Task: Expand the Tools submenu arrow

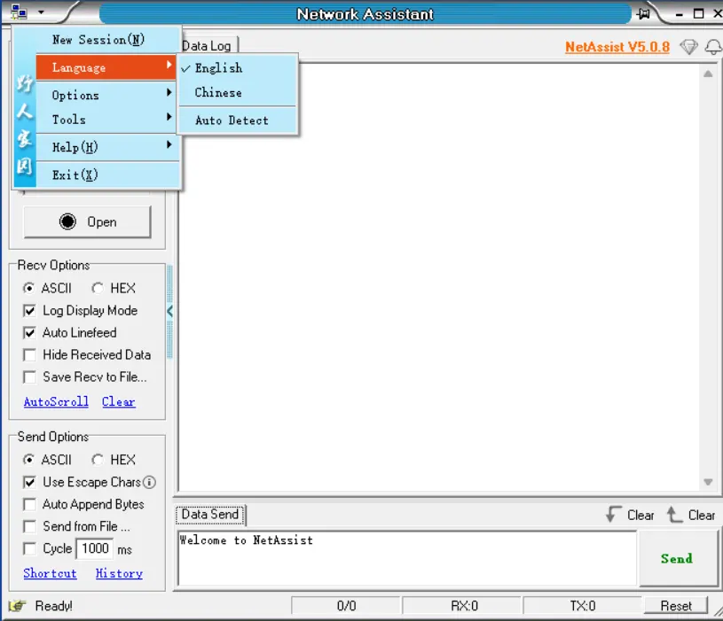Action: [169, 119]
